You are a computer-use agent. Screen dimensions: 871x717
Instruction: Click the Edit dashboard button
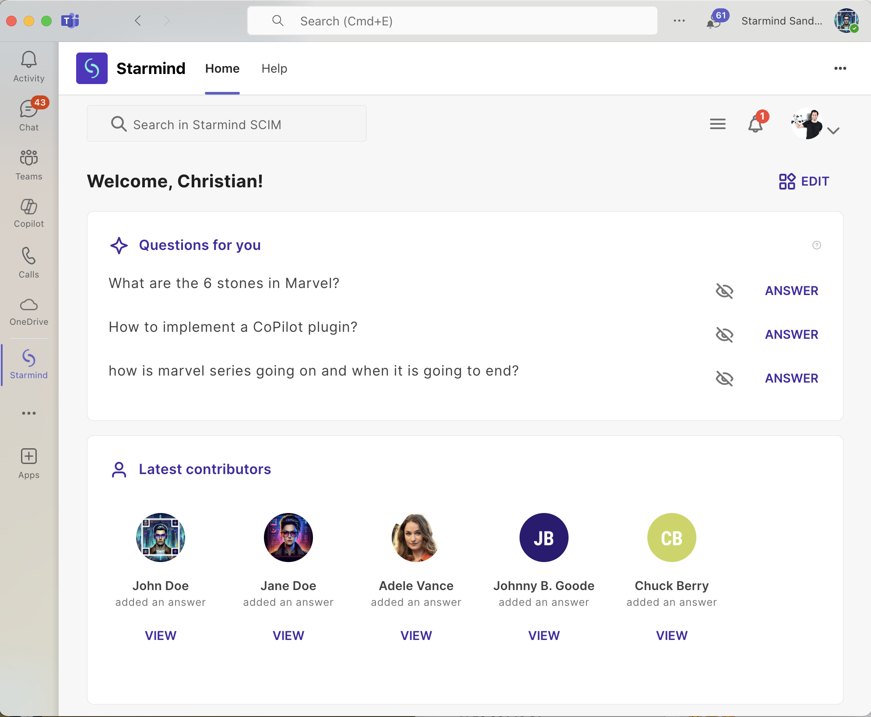[804, 181]
